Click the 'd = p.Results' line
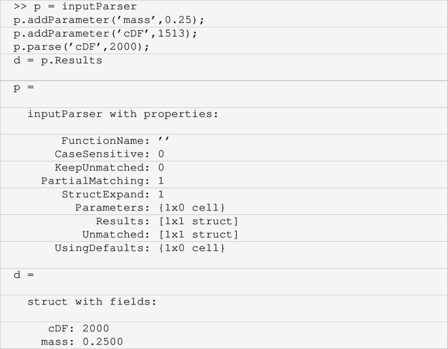Viewport: 448px width, 349px height. click(58, 60)
